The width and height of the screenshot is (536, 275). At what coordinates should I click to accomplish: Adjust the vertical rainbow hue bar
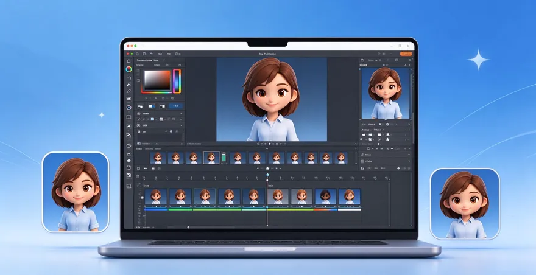177,81
